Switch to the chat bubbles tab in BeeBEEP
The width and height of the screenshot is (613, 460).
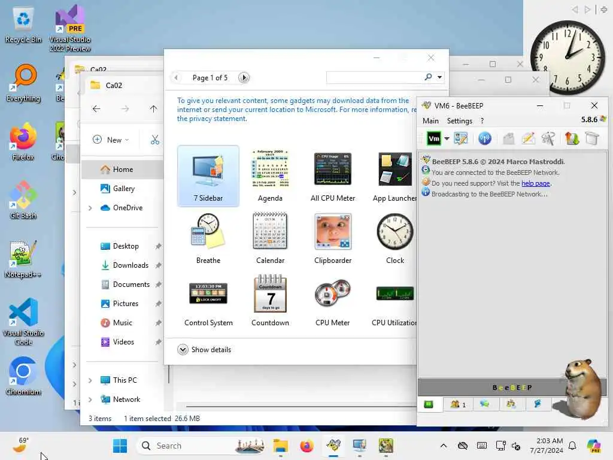(x=485, y=404)
